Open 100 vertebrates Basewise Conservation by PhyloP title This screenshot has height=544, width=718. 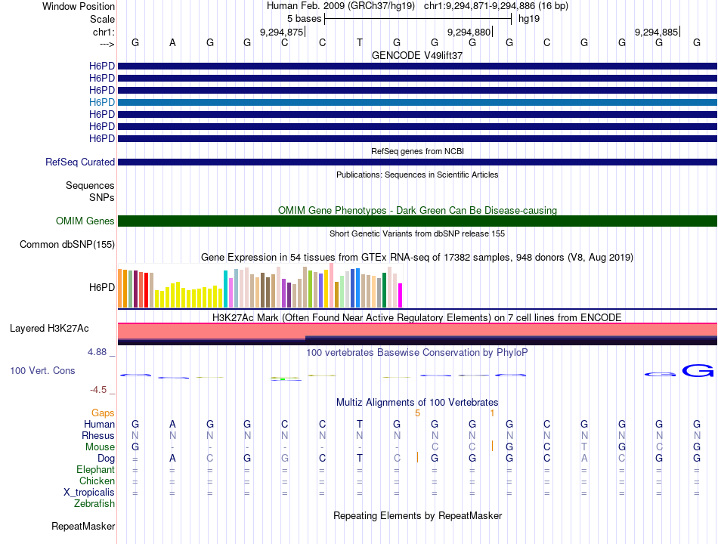pos(417,353)
